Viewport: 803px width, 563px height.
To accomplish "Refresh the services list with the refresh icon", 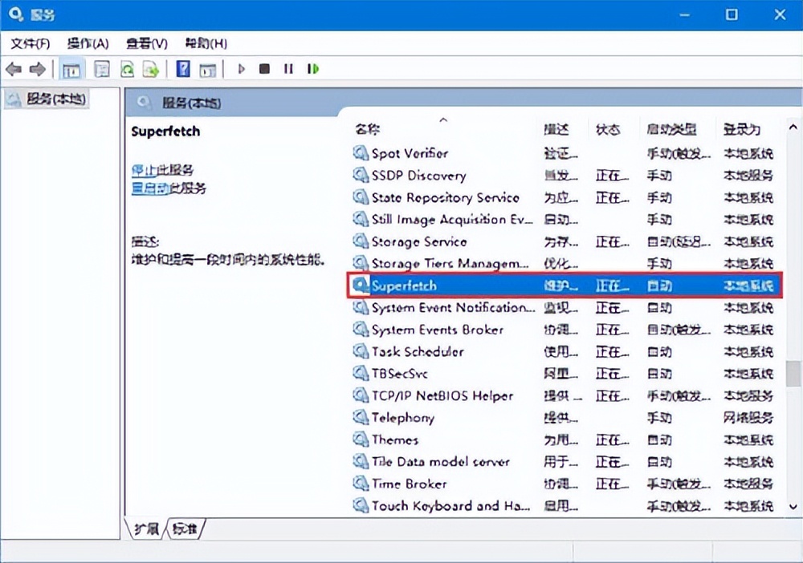I will click(127, 69).
